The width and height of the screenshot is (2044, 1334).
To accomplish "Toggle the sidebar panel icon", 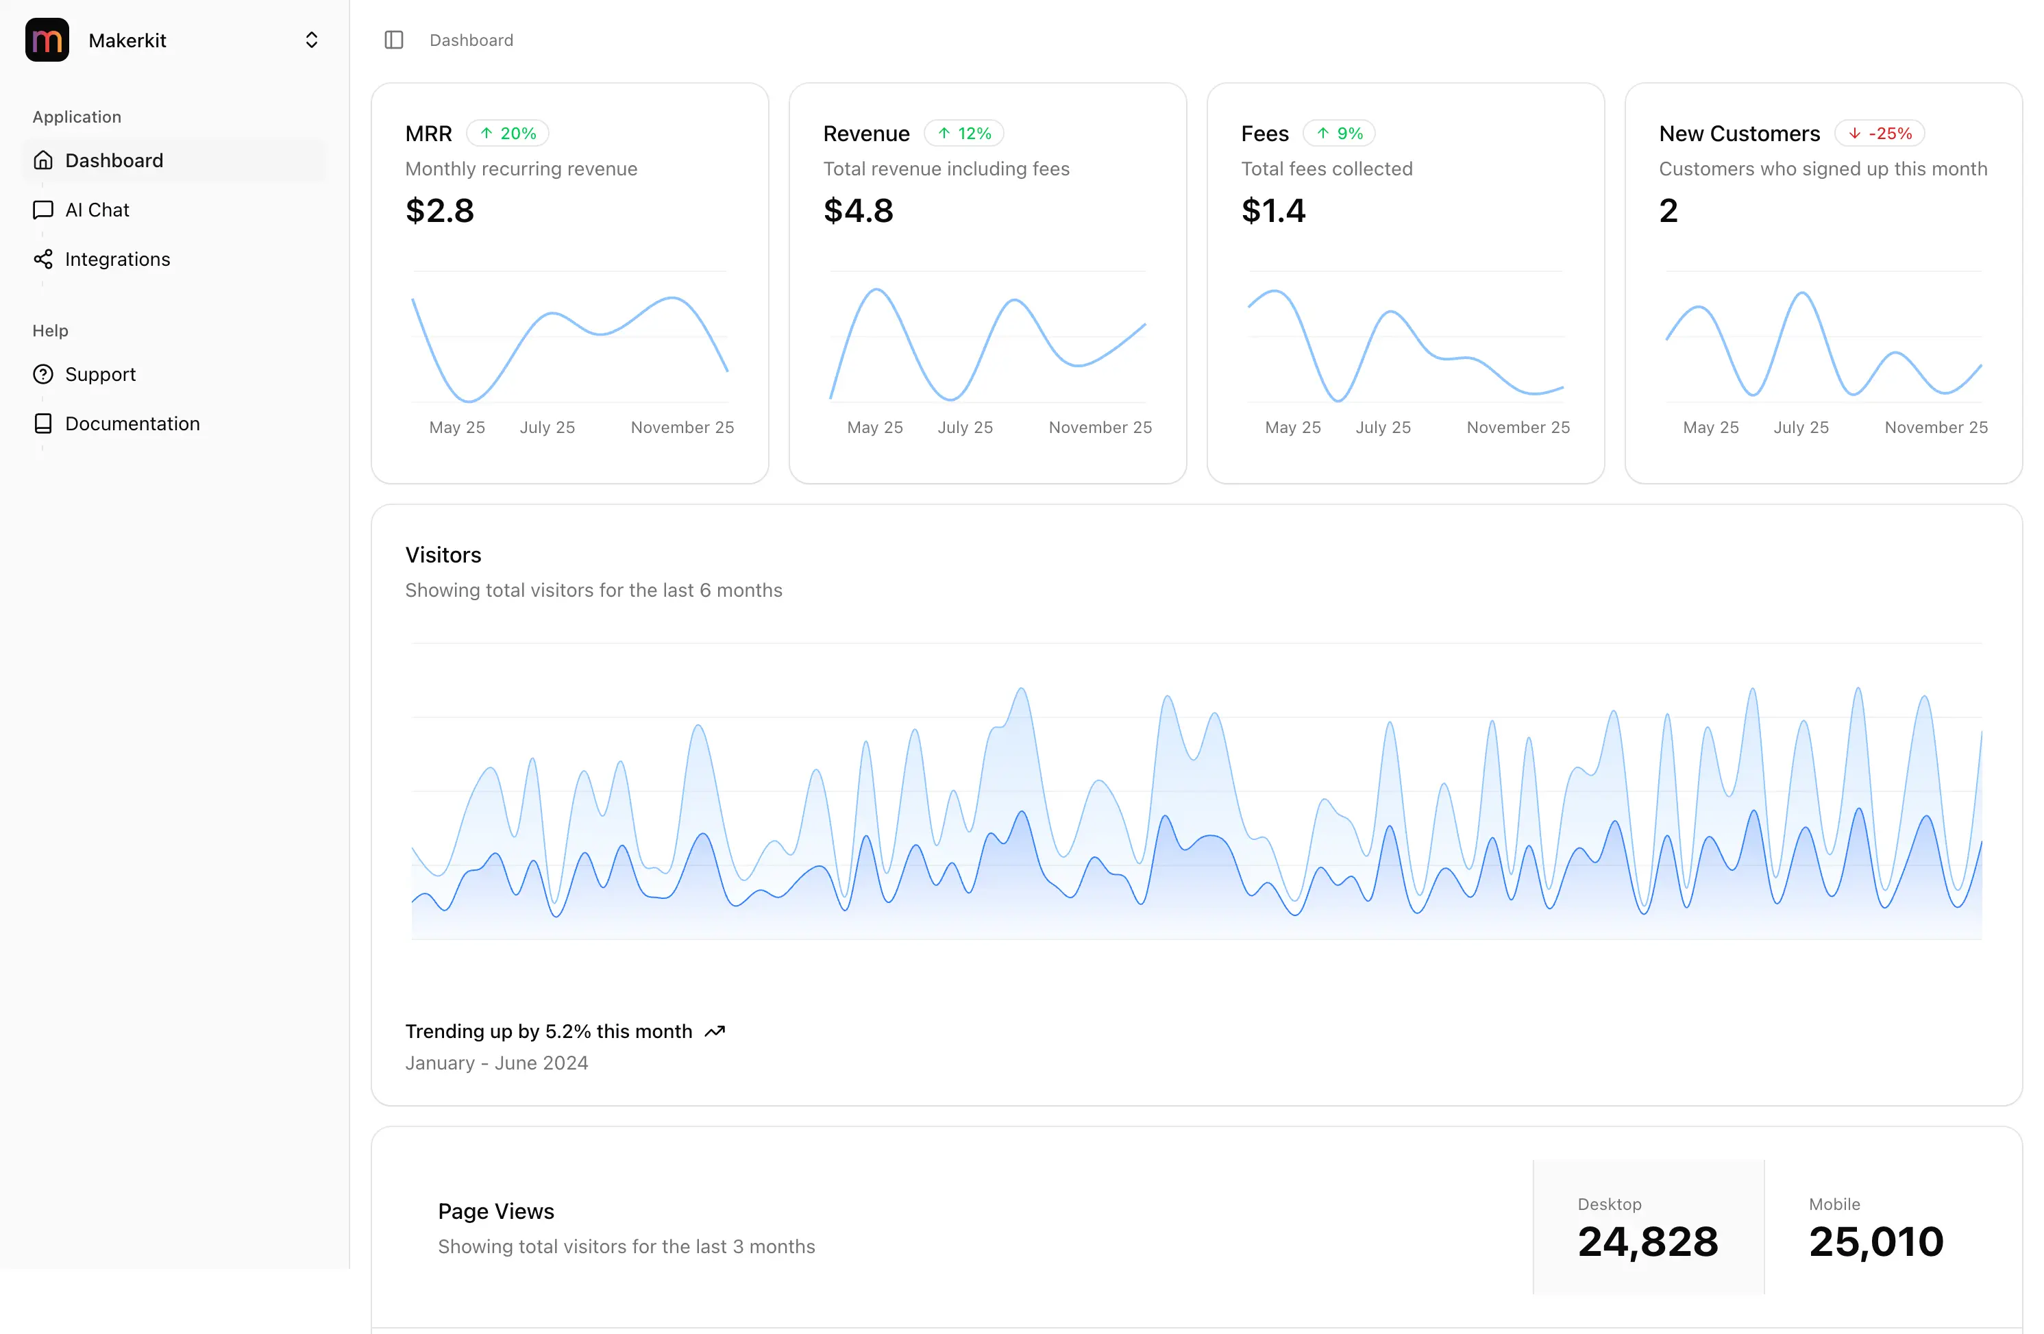I will (x=394, y=40).
